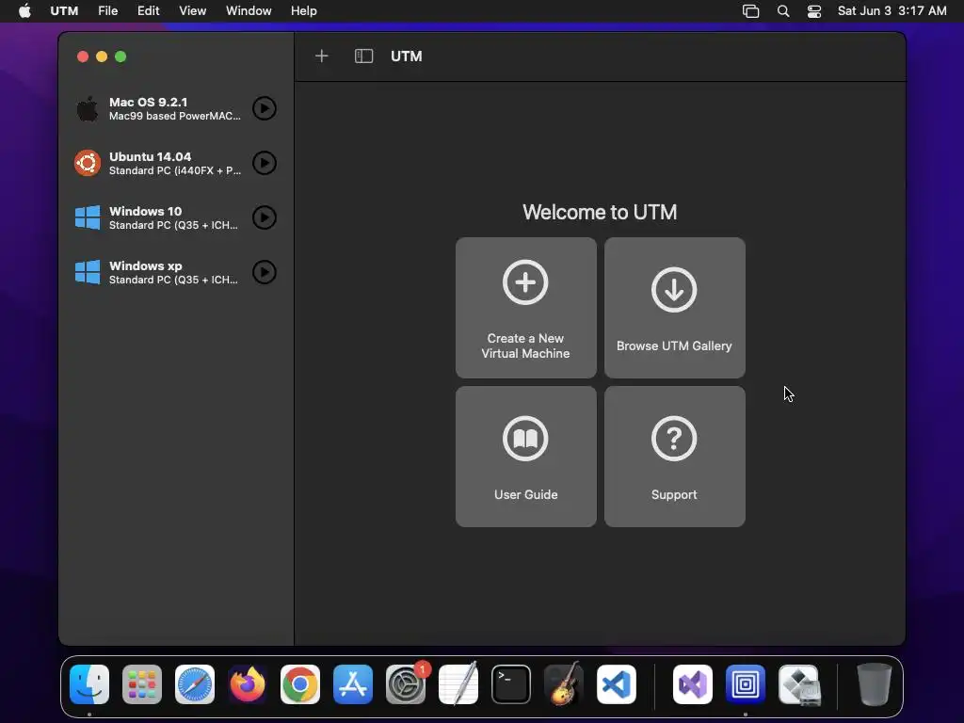Click the Standard PC (i440FX + P... description

point(174,171)
